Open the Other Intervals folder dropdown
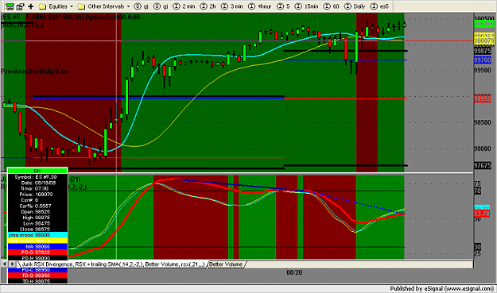This screenshot has width=497, height=293. pyautogui.click(x=104, y=6)
